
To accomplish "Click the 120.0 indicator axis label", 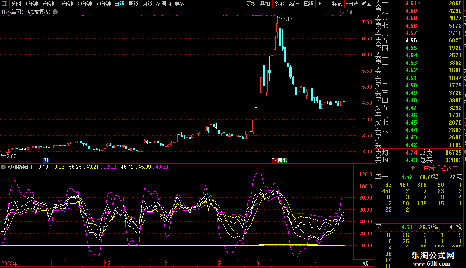I will (365, 174).
